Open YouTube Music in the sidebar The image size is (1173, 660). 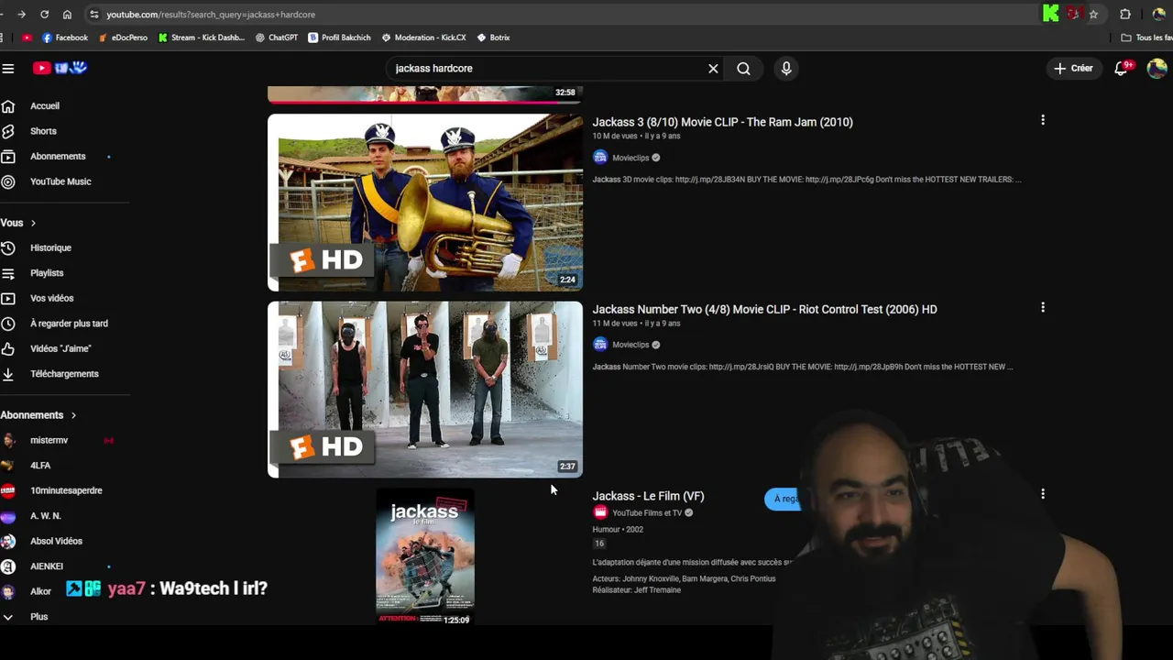[x=60, y=181]
